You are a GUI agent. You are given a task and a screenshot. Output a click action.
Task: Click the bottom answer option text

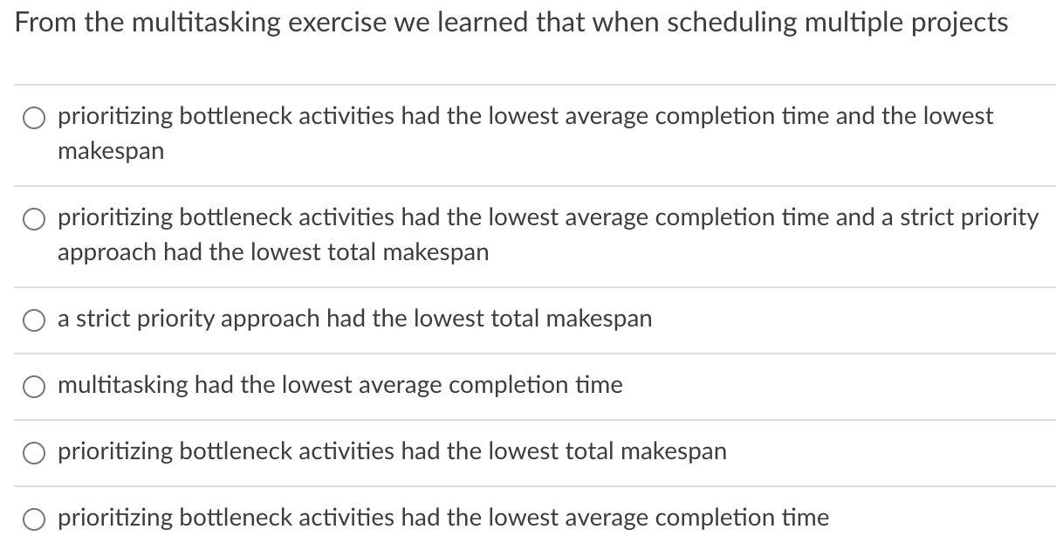(442, 519)
